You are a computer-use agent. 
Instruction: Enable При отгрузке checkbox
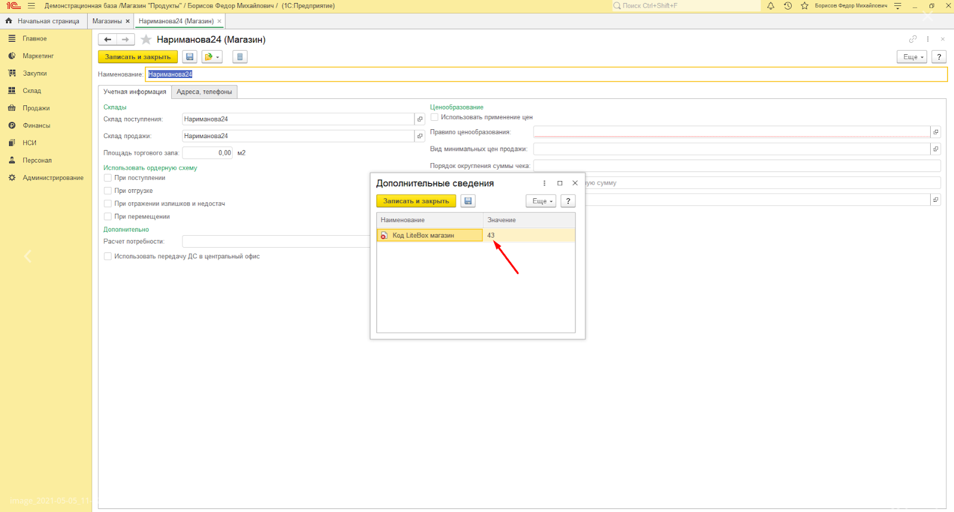[108, 191]
